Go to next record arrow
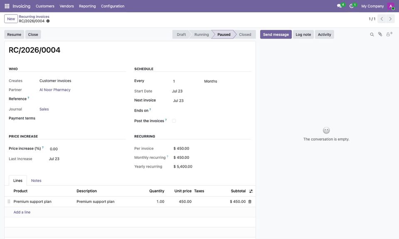Image resolution: width=399 pixels, height=239 pixels. [x=390, y=19]
